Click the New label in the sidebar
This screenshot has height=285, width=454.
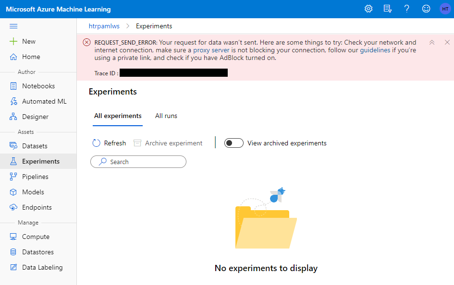pos(29,41)
